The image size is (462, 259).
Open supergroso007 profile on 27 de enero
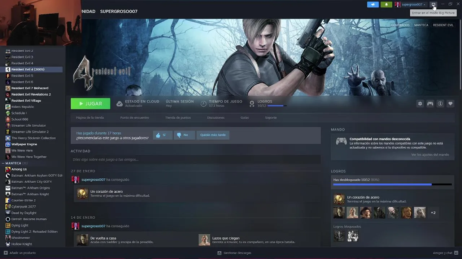pyautogui.click(x=93, y=180)
